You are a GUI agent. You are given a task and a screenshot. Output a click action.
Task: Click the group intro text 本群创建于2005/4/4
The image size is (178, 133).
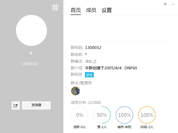click(111, 68)
